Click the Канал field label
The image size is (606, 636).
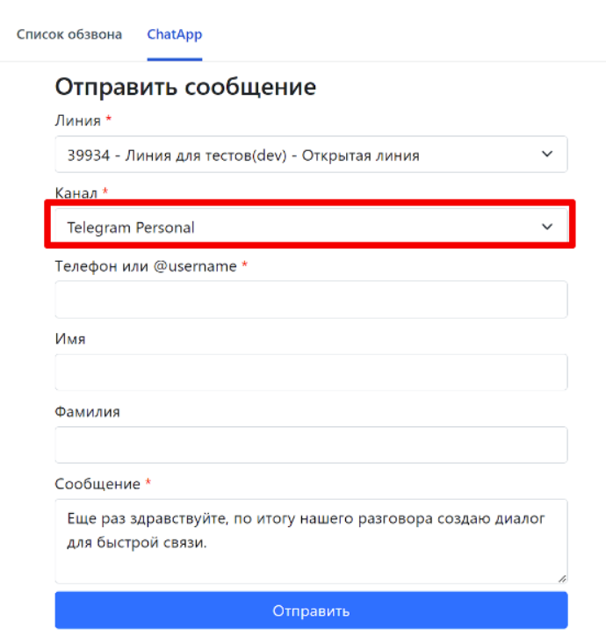pyautogui.click(x=76, y=192)
